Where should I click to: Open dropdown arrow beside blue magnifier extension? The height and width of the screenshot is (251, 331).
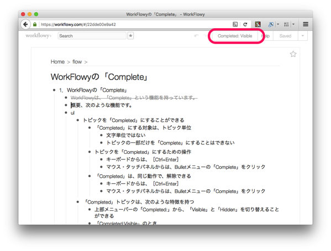(278, 24)
